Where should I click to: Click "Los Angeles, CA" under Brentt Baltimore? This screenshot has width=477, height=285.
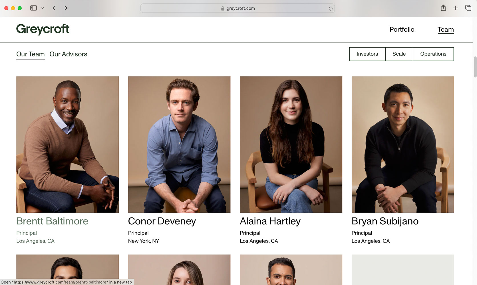point(35,241)
